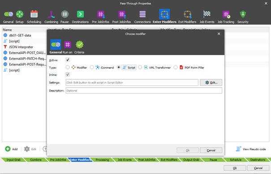Viewport: 271px width, 174px height.
Task: Jump to Exit Modifiers pipeline stage
Action: [x=169, y=160]
